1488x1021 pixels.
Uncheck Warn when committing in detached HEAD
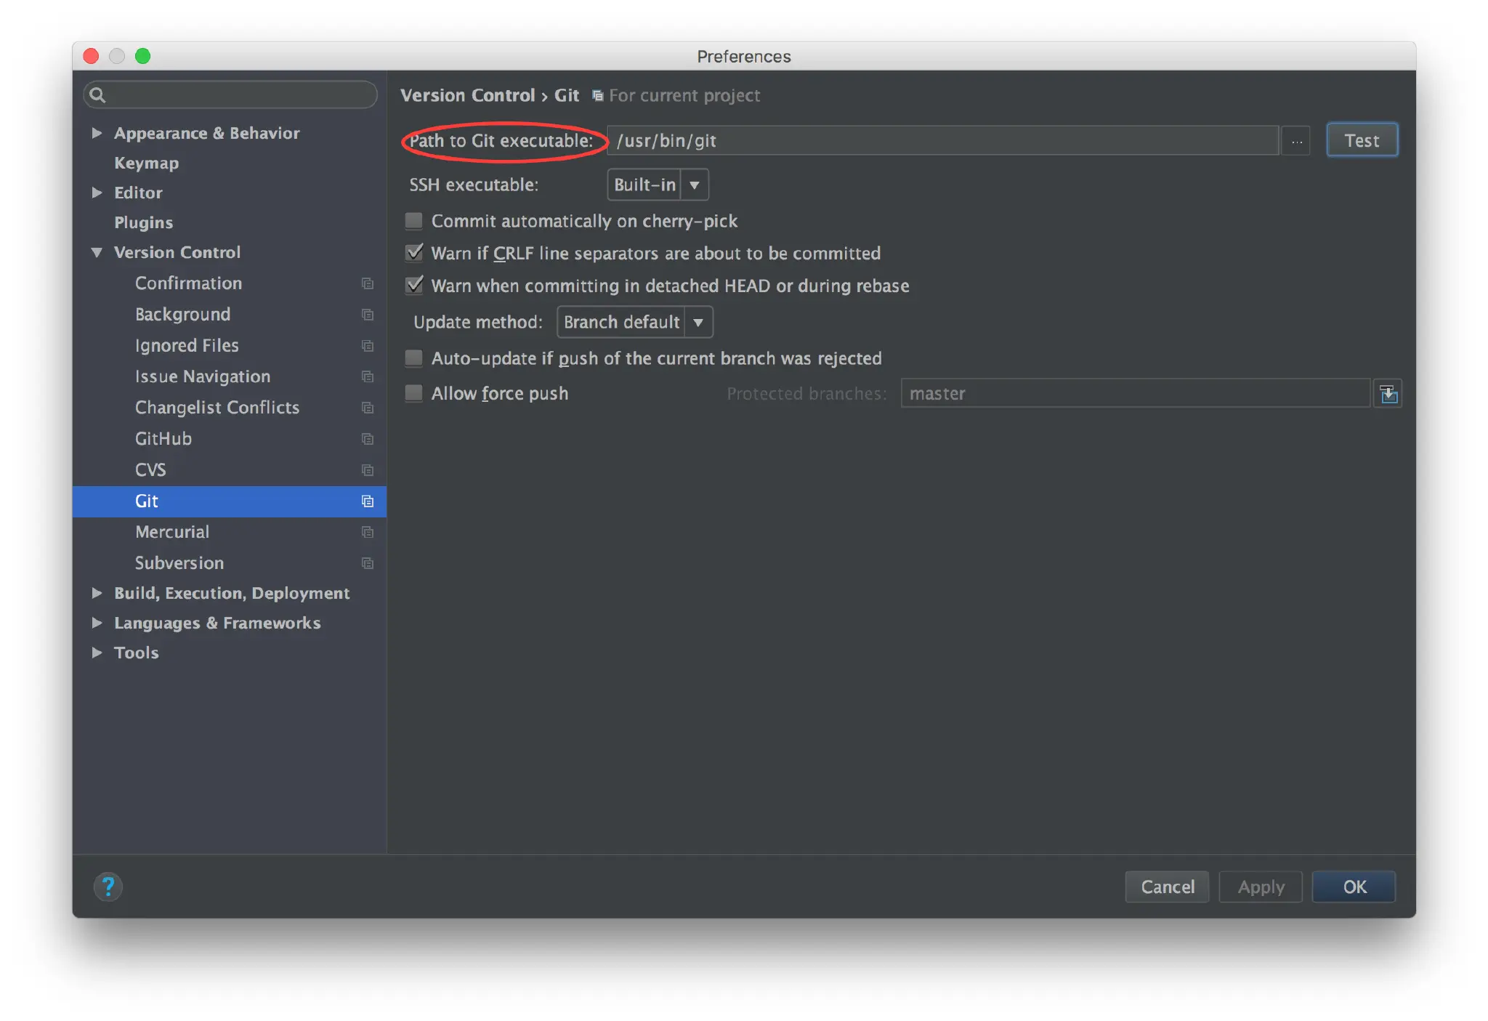414,286
